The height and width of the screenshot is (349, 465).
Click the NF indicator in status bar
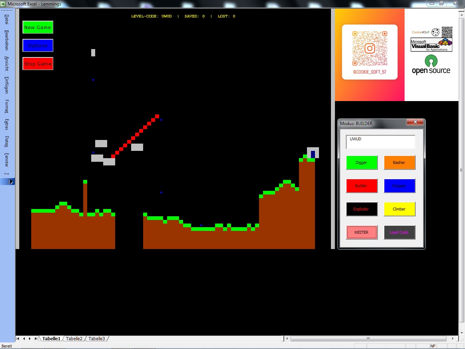[433, 346]
